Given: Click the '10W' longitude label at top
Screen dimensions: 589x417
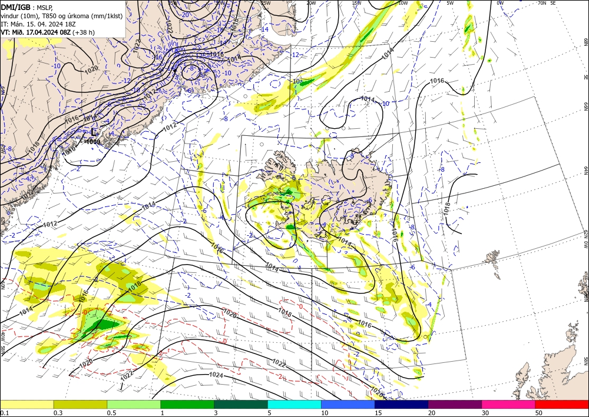Looking at the screenshot, I should click(403, 3).
